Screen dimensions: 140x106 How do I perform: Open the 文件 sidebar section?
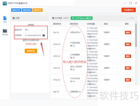[x=5, y=20]
